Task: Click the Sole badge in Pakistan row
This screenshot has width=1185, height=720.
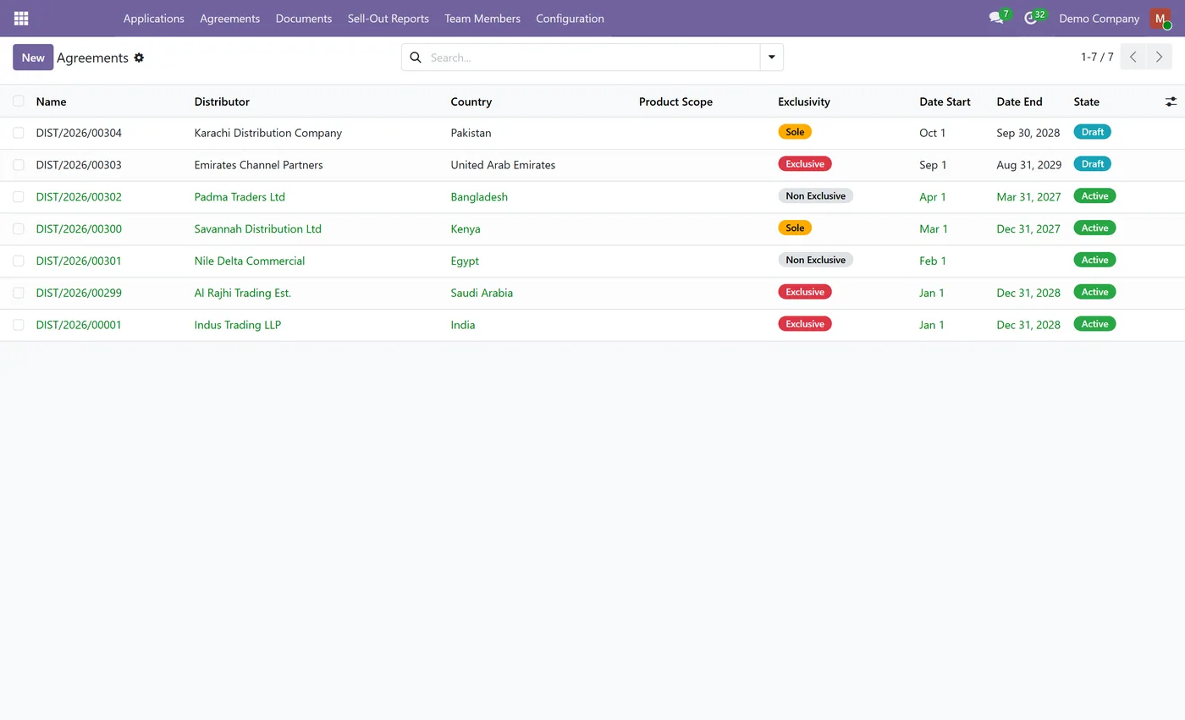Action: [x=795, y=132]
